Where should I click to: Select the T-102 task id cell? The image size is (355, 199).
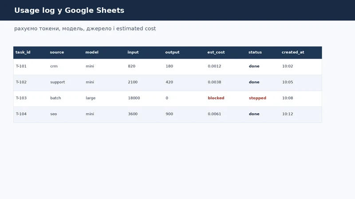(x=21, y=82)
